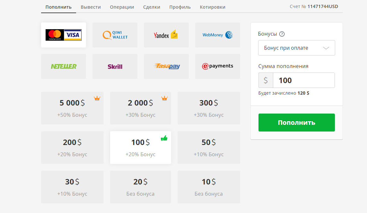Choose the 10 $ no-bonus amount
367x213 pixels.
coord(209,187)
